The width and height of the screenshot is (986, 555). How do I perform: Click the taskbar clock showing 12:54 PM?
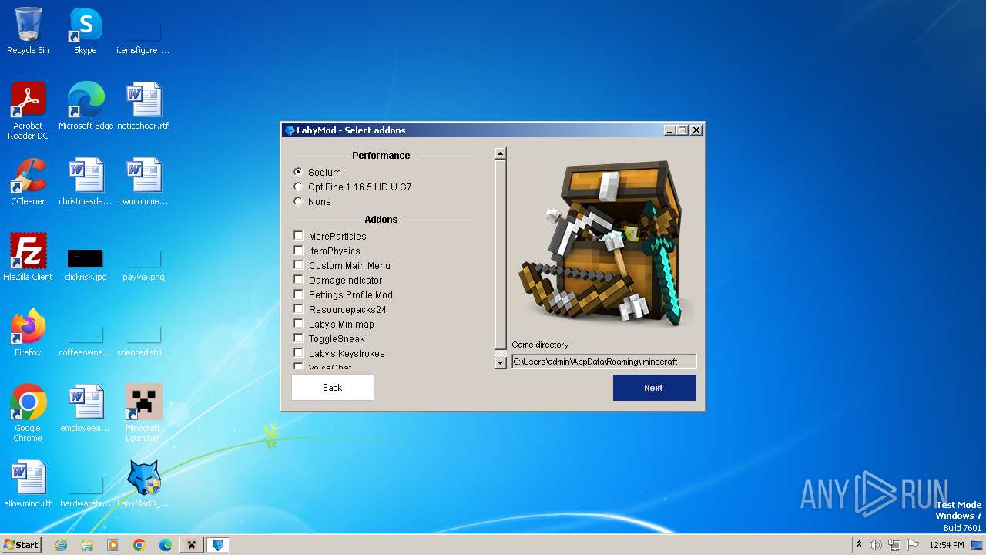click(947, 545)
